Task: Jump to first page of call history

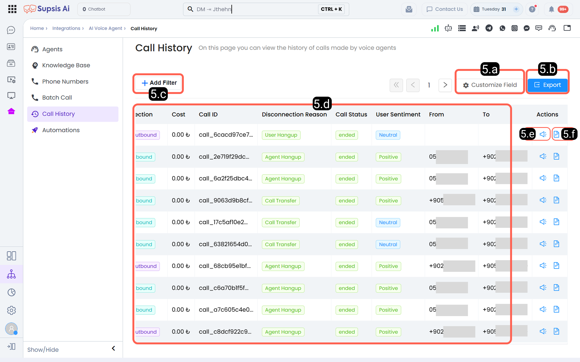Action: click(396, 85)
